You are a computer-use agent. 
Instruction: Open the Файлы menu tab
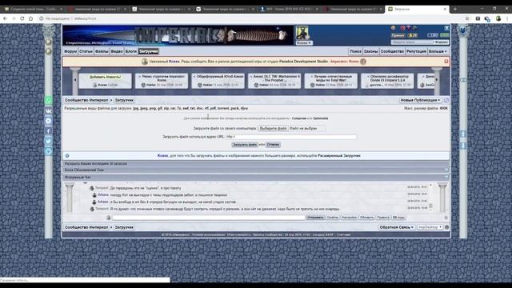point(102,51)
